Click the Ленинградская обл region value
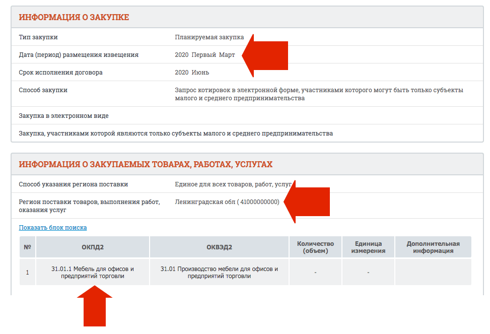This screenshot has height=334, width=490. (x=227, y=202)
